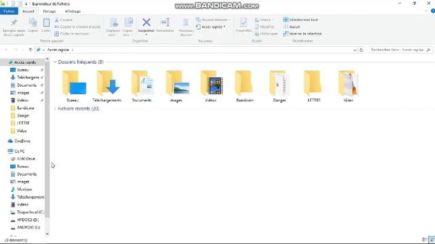Select Bandicam in navigation pane

tap(22, 108)
